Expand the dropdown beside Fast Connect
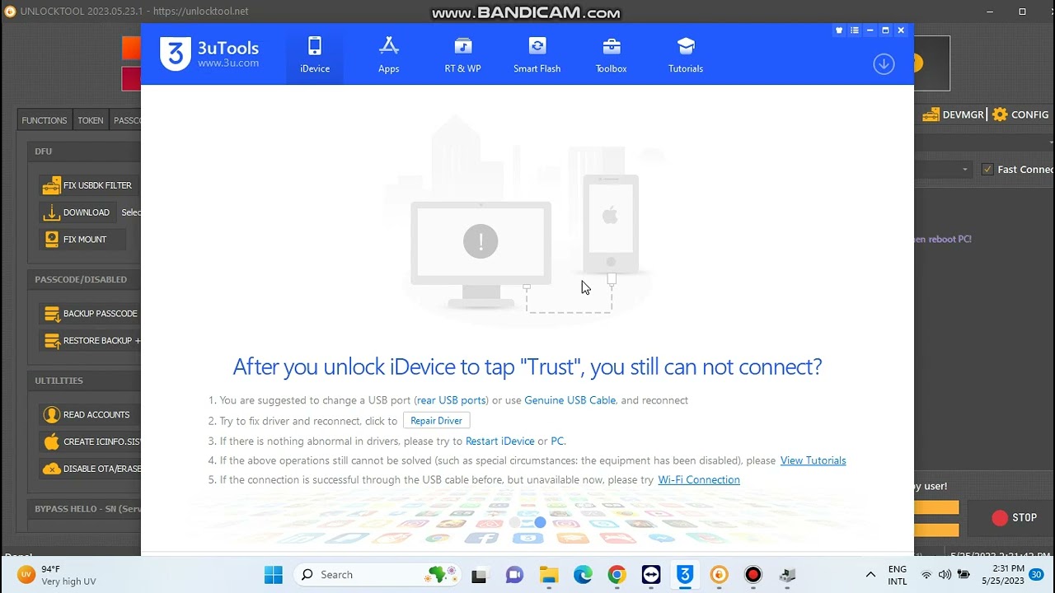The width and height of the screenshot is (1055, 593). tap(964, 170)
